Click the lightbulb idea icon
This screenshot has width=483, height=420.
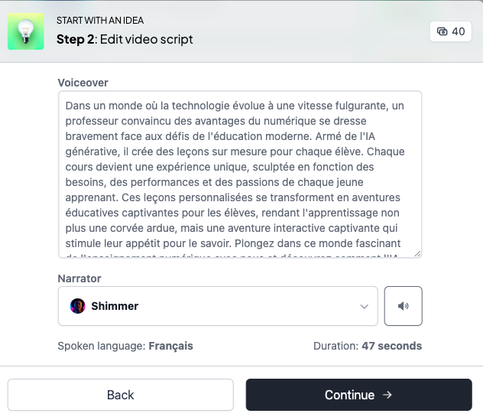point(26,31)
